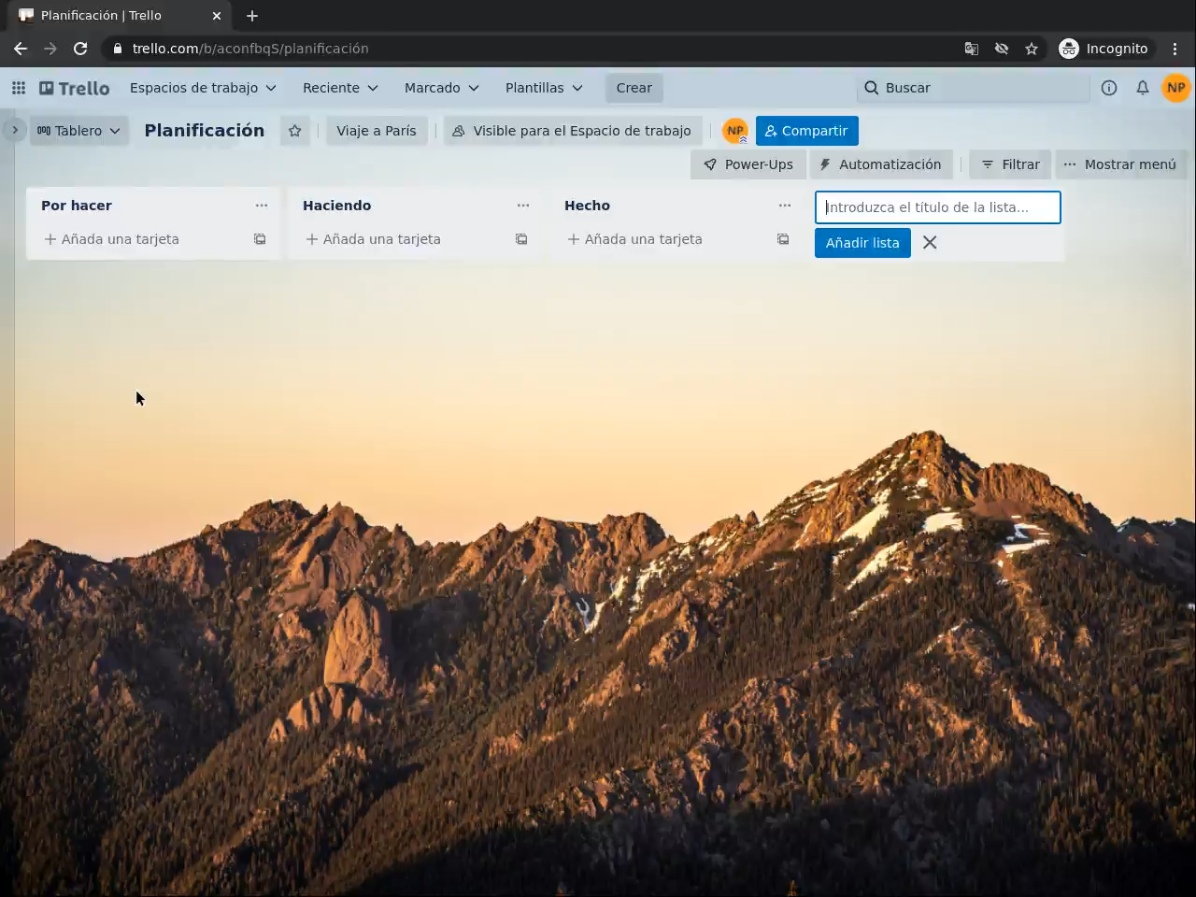Reload the page in browser
Viewport: 1196px width, 897px height.
click(80, 49)
